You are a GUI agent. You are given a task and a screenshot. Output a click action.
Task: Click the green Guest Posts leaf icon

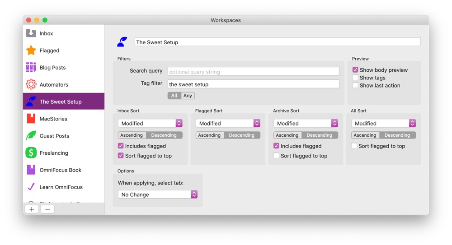tap(31, 136)
